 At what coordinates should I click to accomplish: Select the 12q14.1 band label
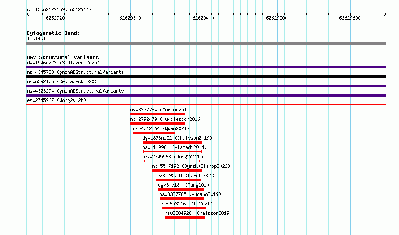pyautogui.click(x=36, y=38)
